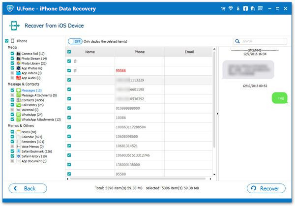Click the blurred received message bubble
Image resolution: width=295 pixels, height=206 pixels.
pyautogui.click(x=248, y=69)
